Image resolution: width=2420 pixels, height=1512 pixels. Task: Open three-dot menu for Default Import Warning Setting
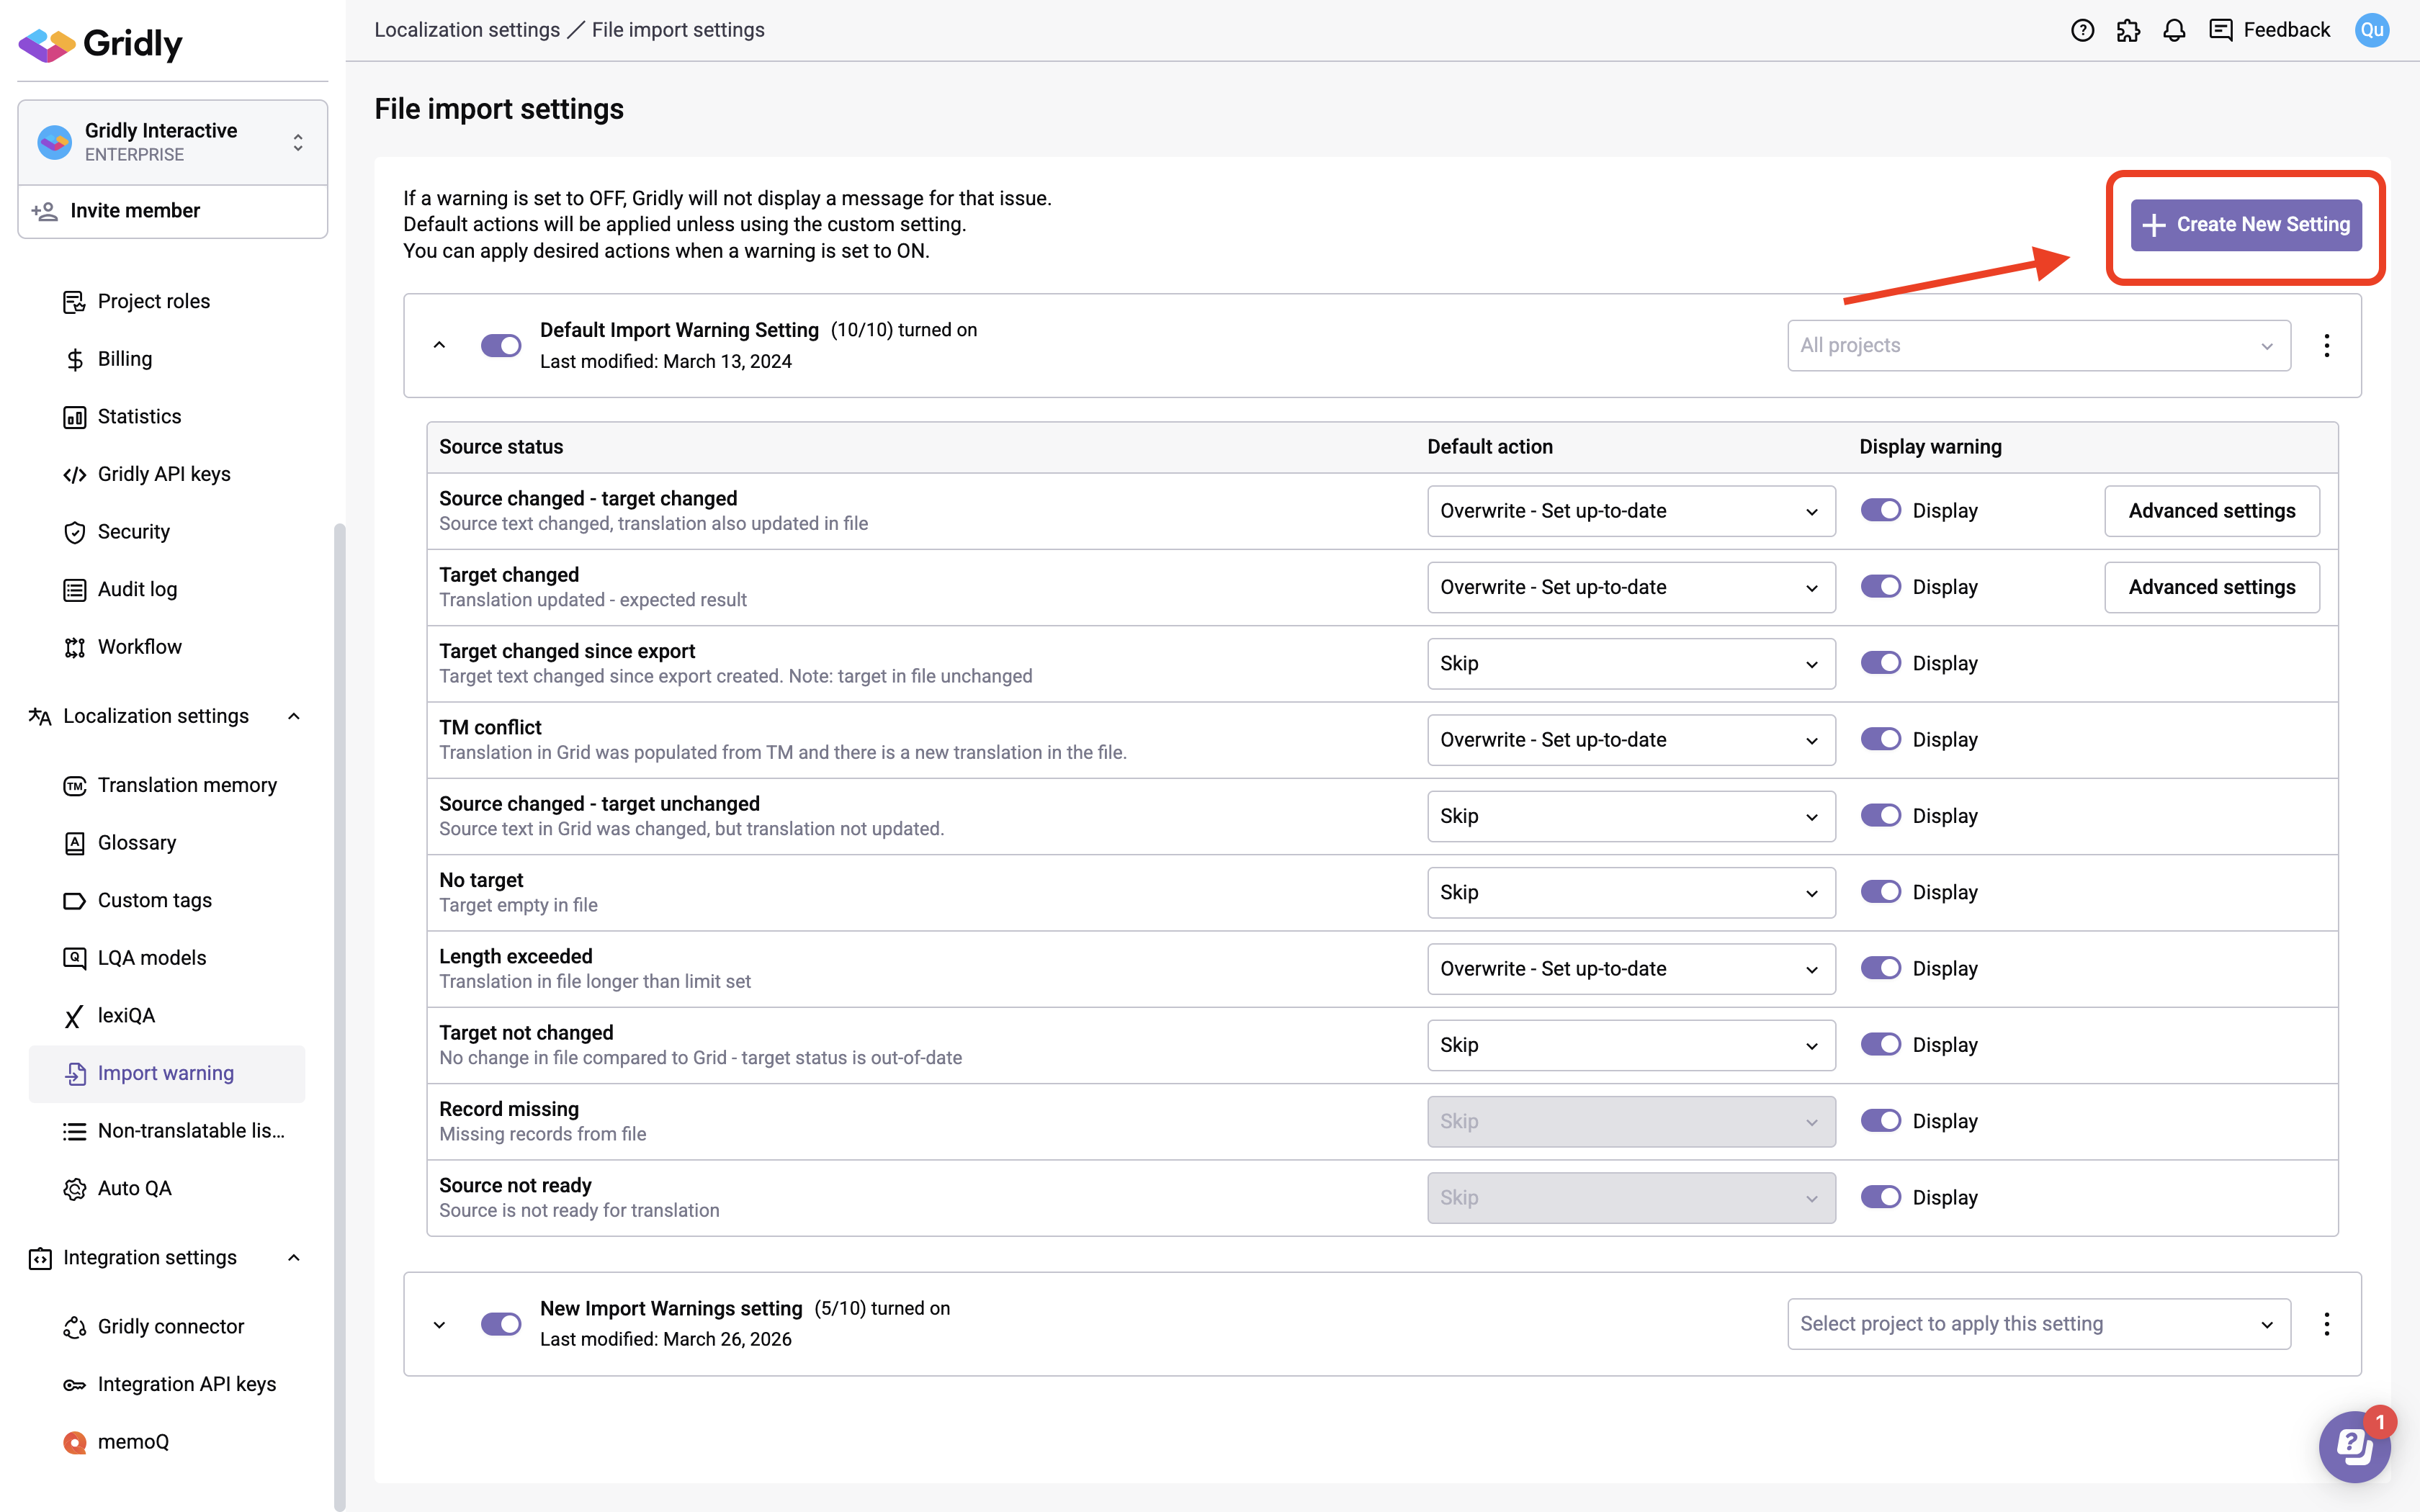pos(2326,345)
